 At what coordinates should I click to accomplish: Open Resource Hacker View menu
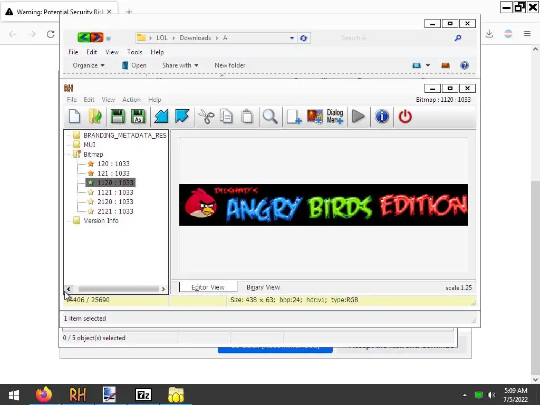tap(108, 100)
